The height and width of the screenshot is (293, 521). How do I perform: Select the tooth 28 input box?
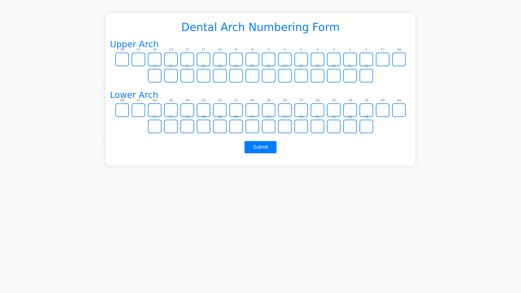click(301, 76)
